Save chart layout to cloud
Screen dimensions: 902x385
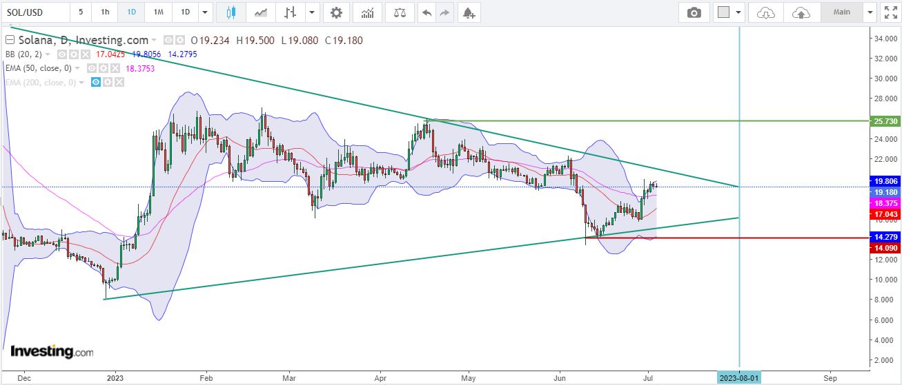click(x=801, y=12)
